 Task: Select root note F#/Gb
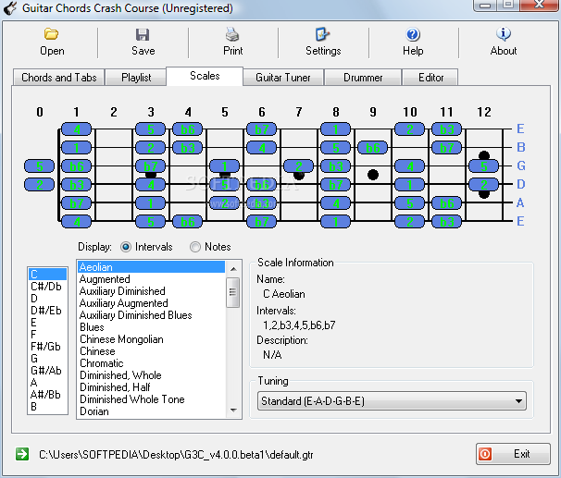(x=45, y=346)
